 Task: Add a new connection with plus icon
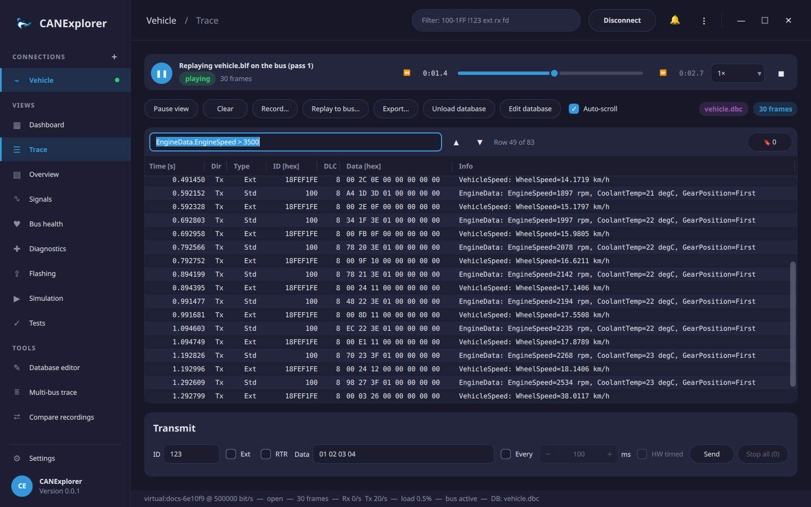click(114, 57)
